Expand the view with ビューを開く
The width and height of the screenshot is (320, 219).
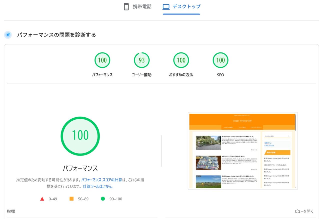(304, 211)
